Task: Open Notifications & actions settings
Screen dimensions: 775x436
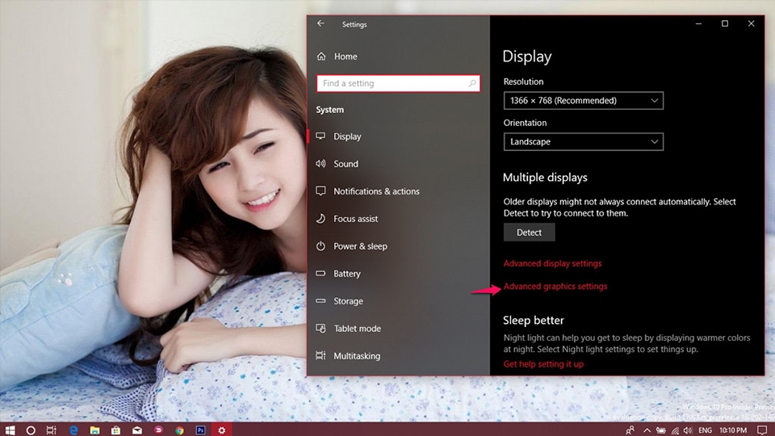Action: pos(376,191)
